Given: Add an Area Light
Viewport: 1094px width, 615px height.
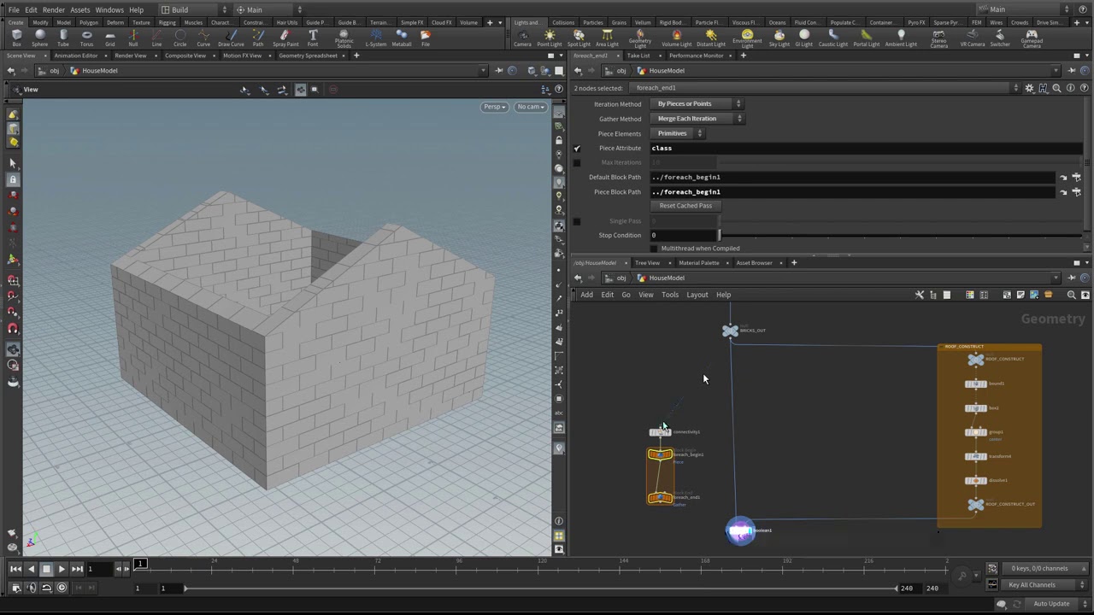Looking at the screenshot, I should click(607, 38).
